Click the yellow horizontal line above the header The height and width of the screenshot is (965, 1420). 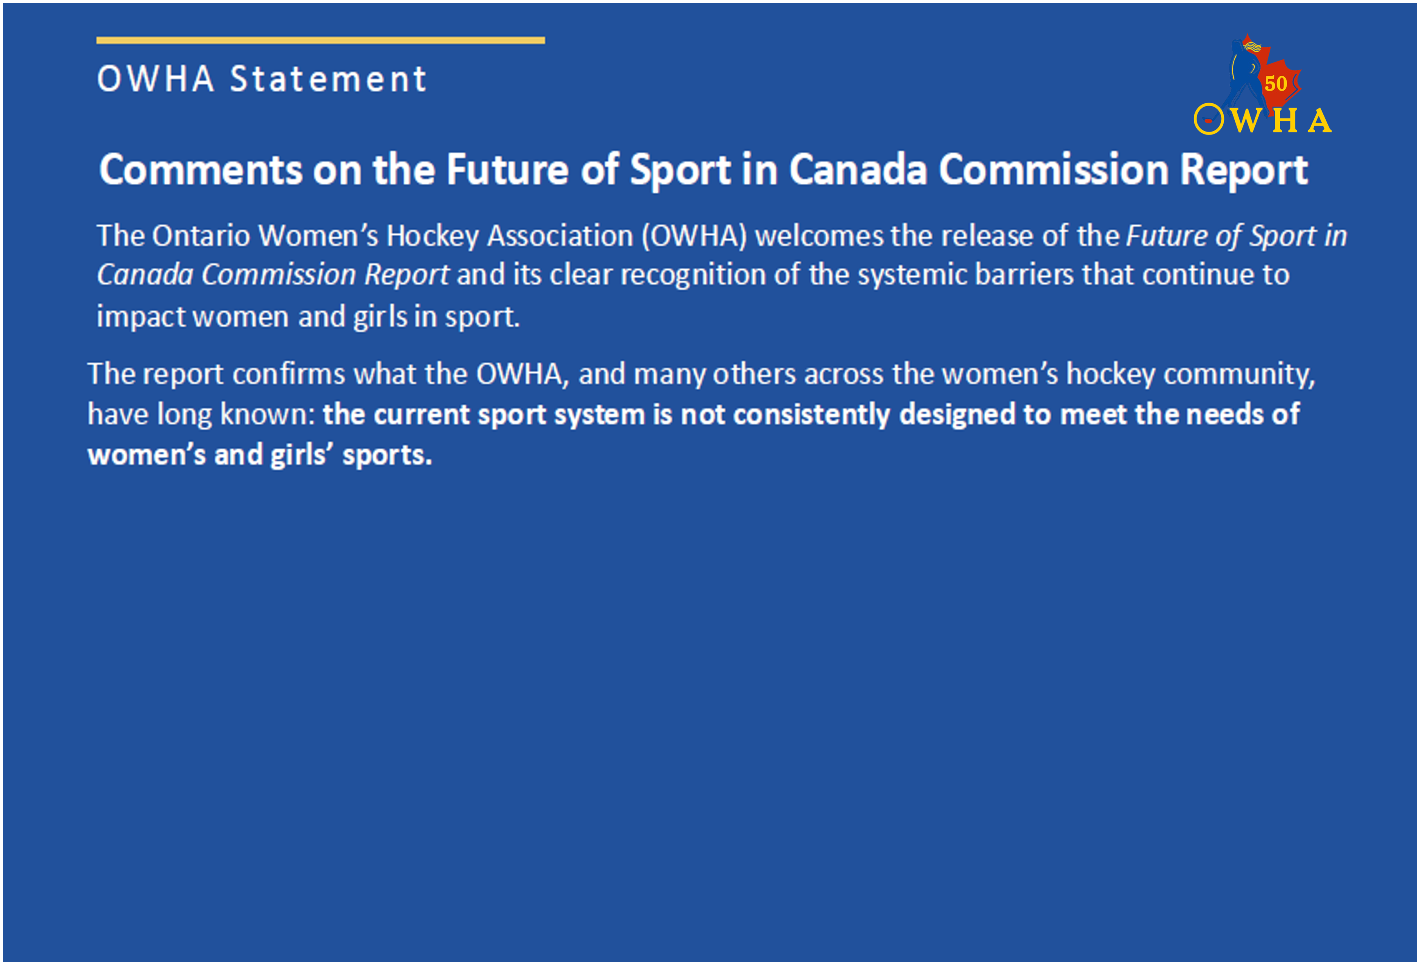(320, 40)
